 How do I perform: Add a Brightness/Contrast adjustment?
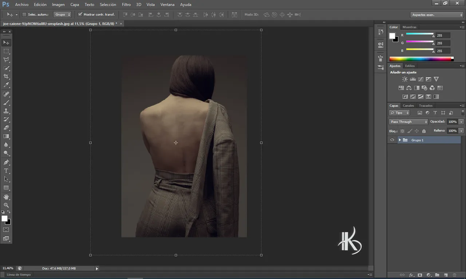pyautogui.click(x=405, y=79)
